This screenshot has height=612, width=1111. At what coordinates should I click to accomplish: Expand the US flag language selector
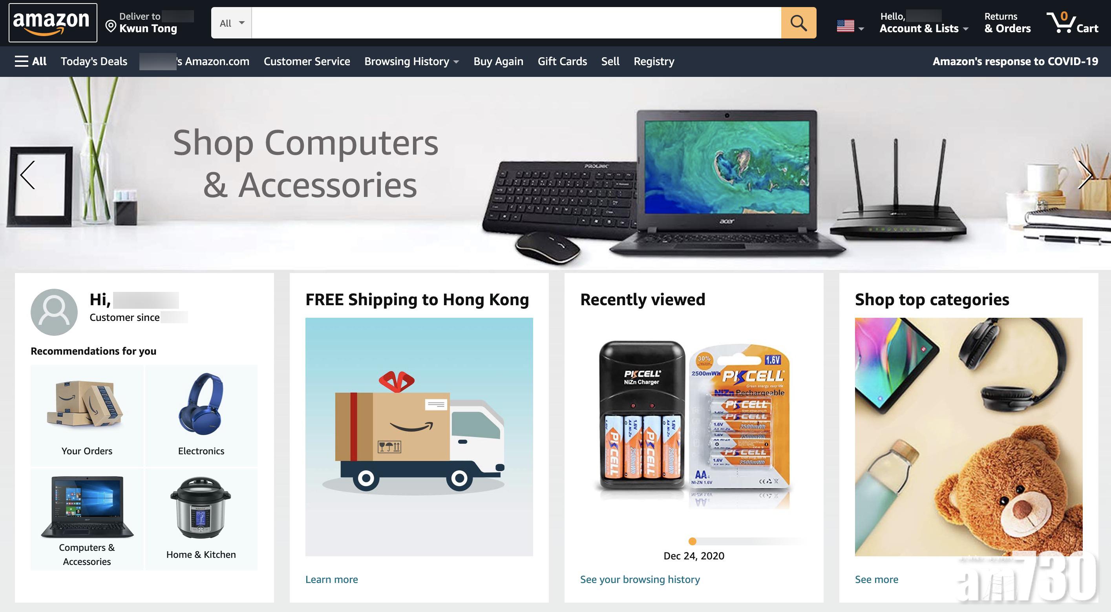tap(850, 26)
